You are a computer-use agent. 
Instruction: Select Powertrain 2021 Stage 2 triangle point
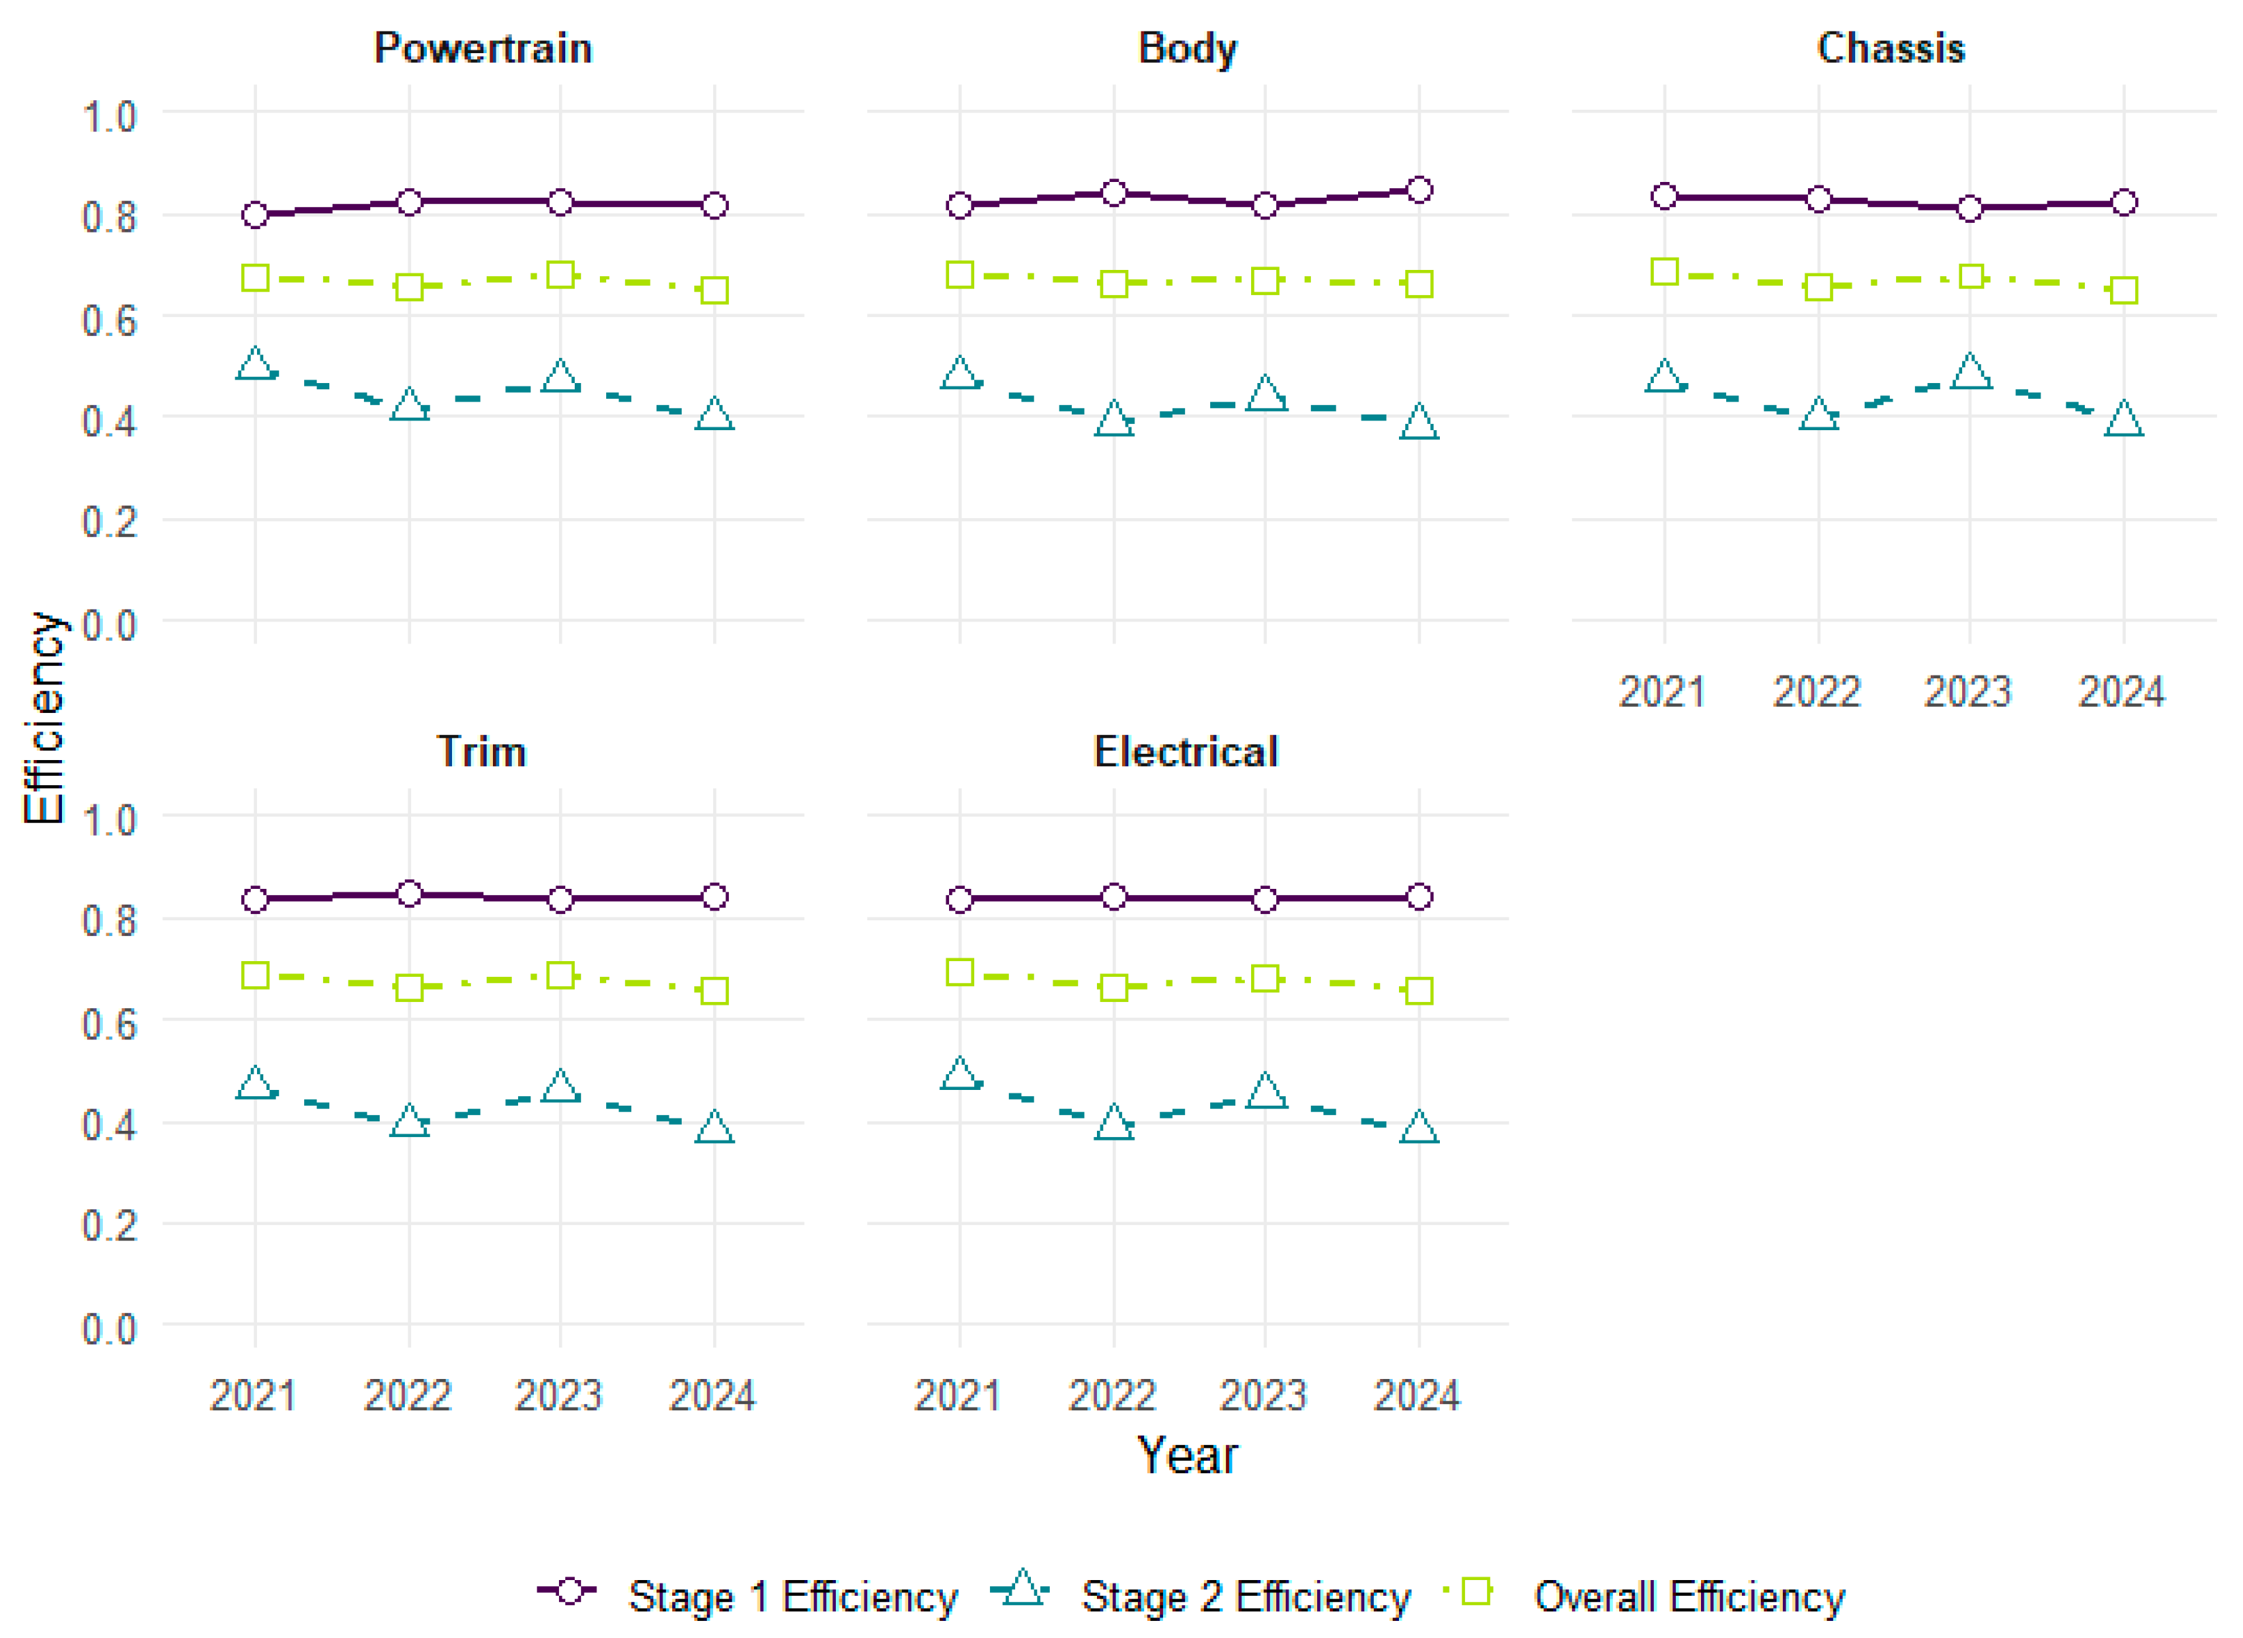tap(255, 365)
